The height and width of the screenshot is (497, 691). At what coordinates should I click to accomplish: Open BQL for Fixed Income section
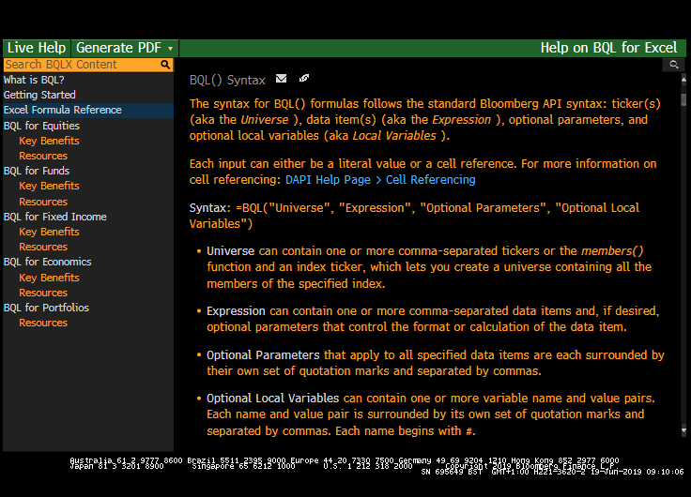[x=55, y=217]
